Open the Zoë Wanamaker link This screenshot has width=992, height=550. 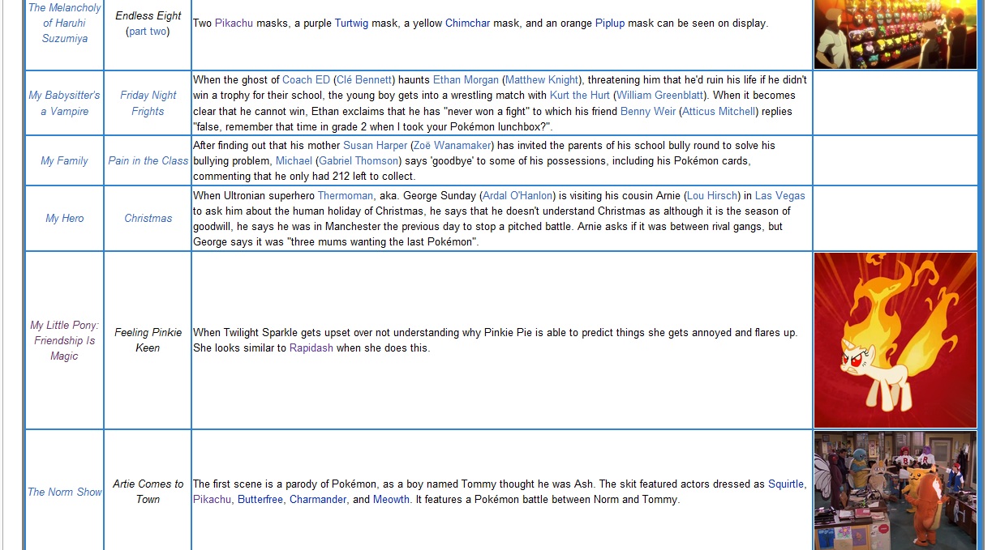point(453,146)
